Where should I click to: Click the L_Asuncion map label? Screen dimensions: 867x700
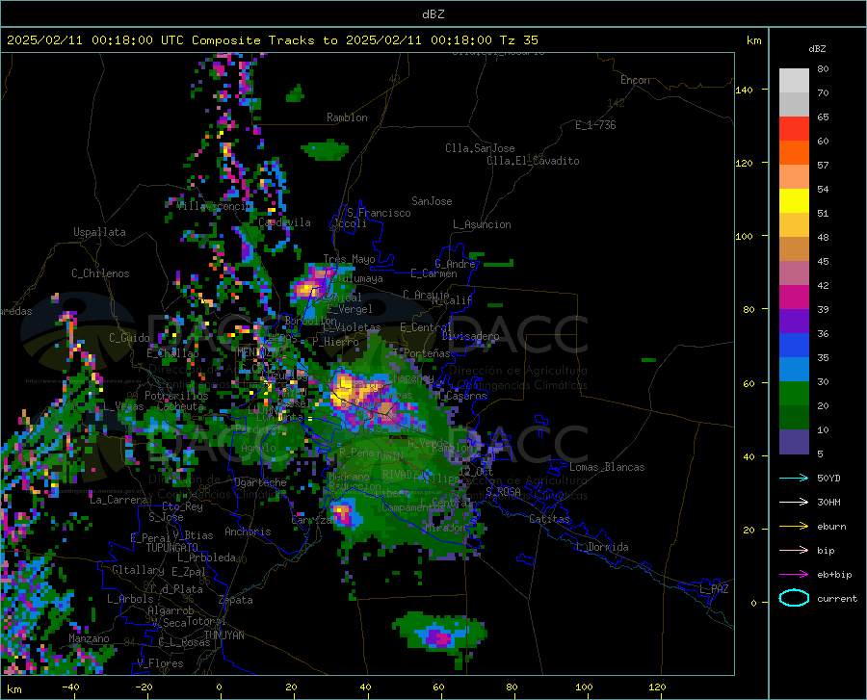[482, 224]
